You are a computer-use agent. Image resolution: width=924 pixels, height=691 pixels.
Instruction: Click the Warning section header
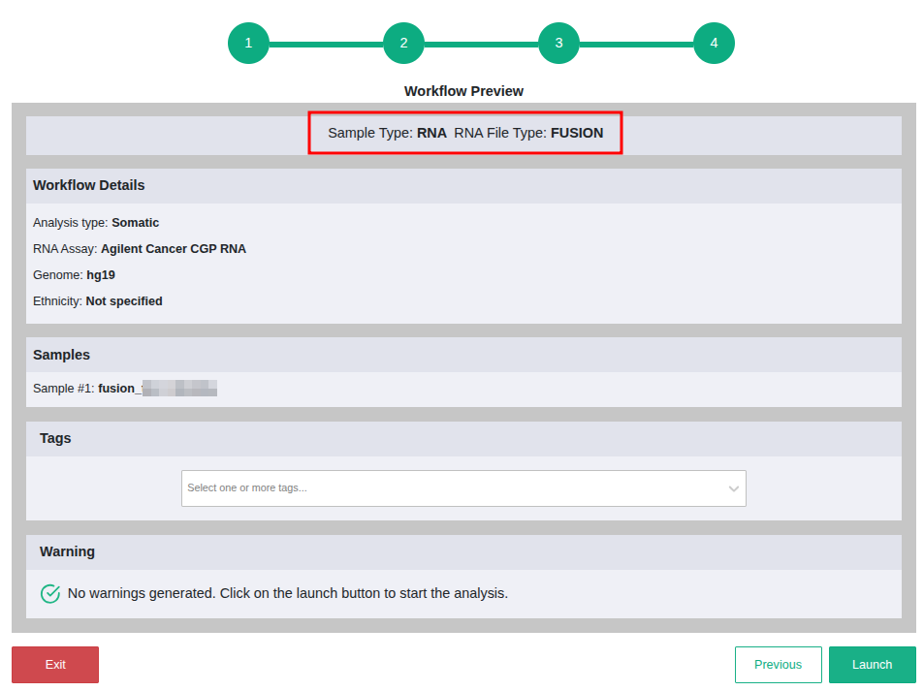coord(67,551)
